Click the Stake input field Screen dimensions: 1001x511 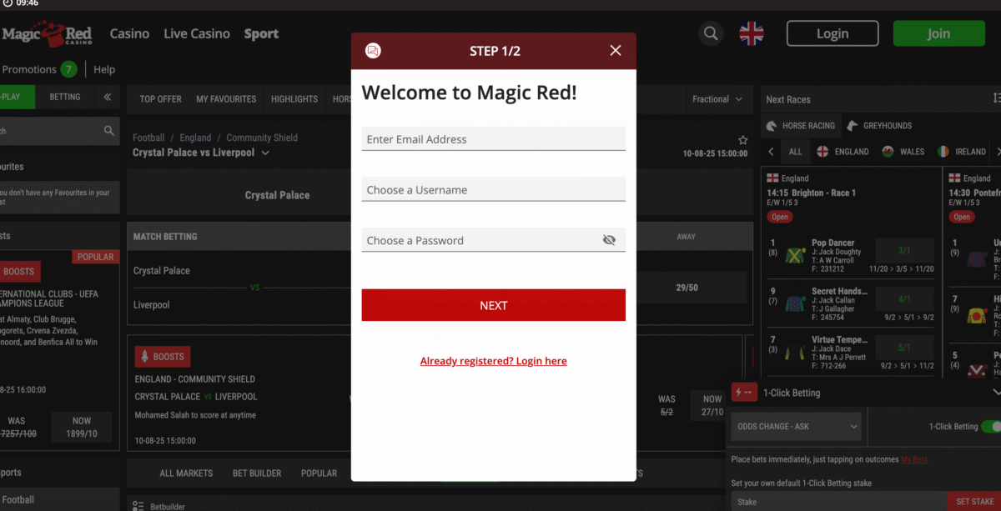pos(838,502)
